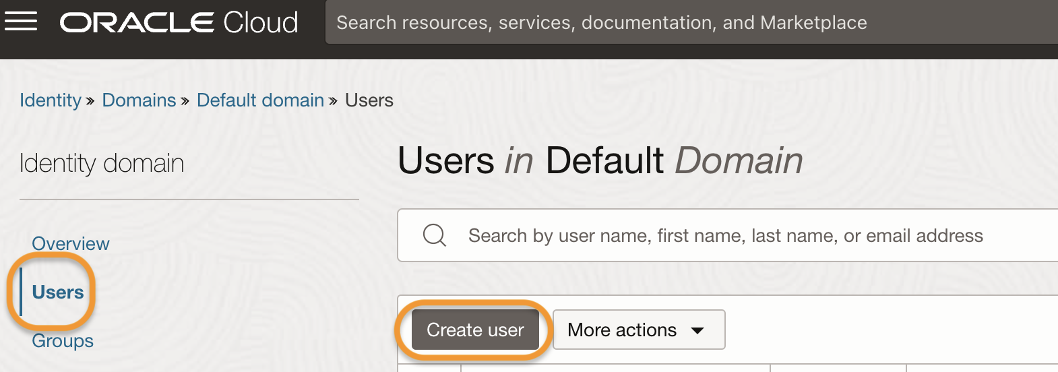Click the magnifier icon in the user search box
1058x372 pixels.
[435, 235]
